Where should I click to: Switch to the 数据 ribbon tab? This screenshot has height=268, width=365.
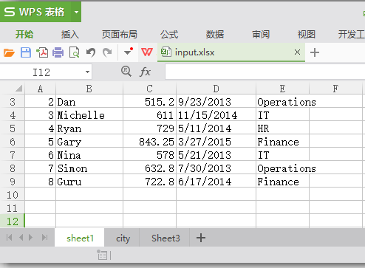click(215, 35)
